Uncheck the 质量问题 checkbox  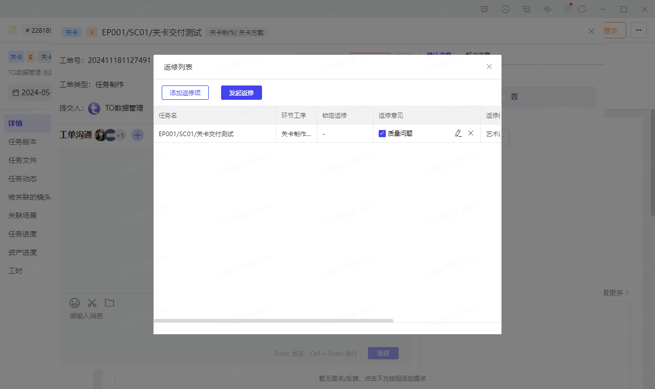tap(382, 134)
